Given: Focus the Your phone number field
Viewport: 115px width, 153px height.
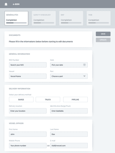Looking at the screenshot, I should 28,146.
